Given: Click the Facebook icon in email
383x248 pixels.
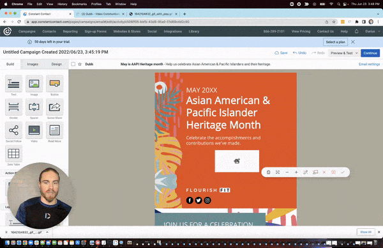Looking at the screenshot, I should point(190,200).
